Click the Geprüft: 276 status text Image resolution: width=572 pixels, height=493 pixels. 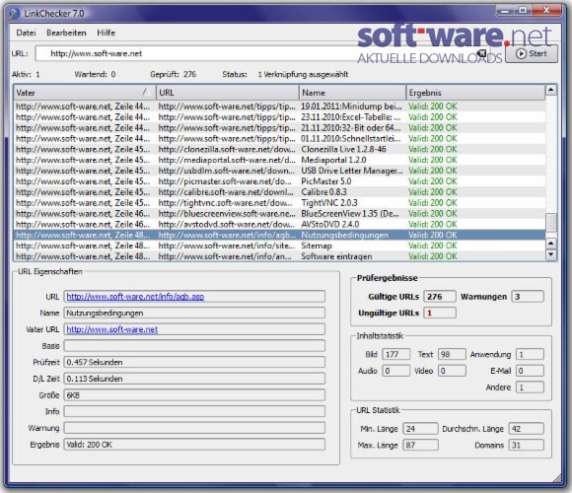(174, 74)
